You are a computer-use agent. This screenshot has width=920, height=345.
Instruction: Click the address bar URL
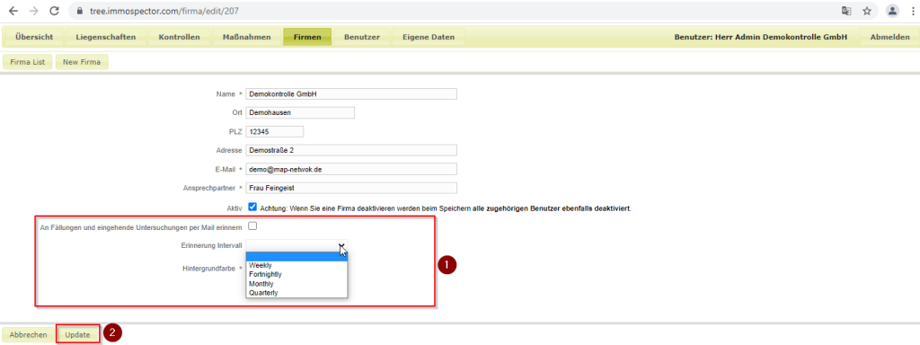pyautogui.click(x=165, y=11)
